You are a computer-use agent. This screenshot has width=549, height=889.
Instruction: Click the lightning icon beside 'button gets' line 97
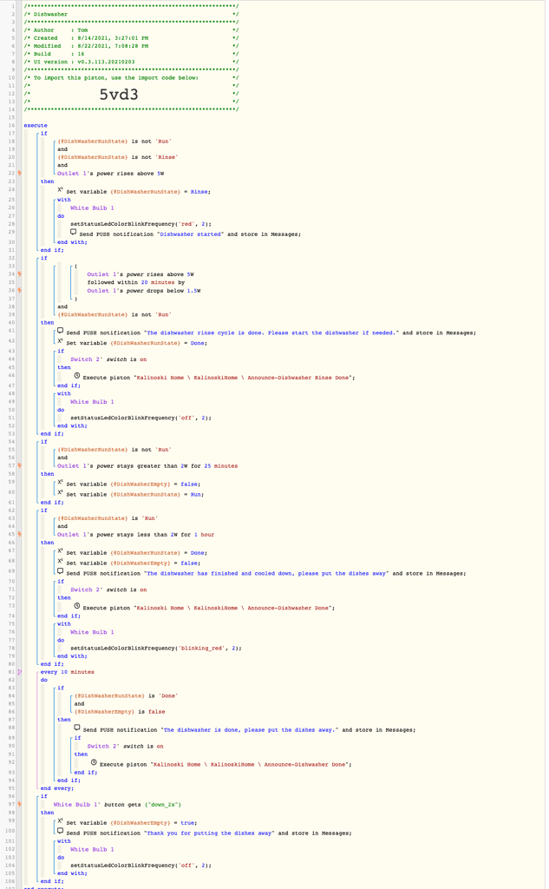click(x=19, y=804)
